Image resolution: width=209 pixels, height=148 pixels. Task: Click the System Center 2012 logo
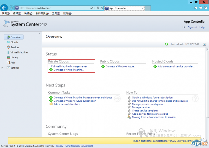(25, 23)
